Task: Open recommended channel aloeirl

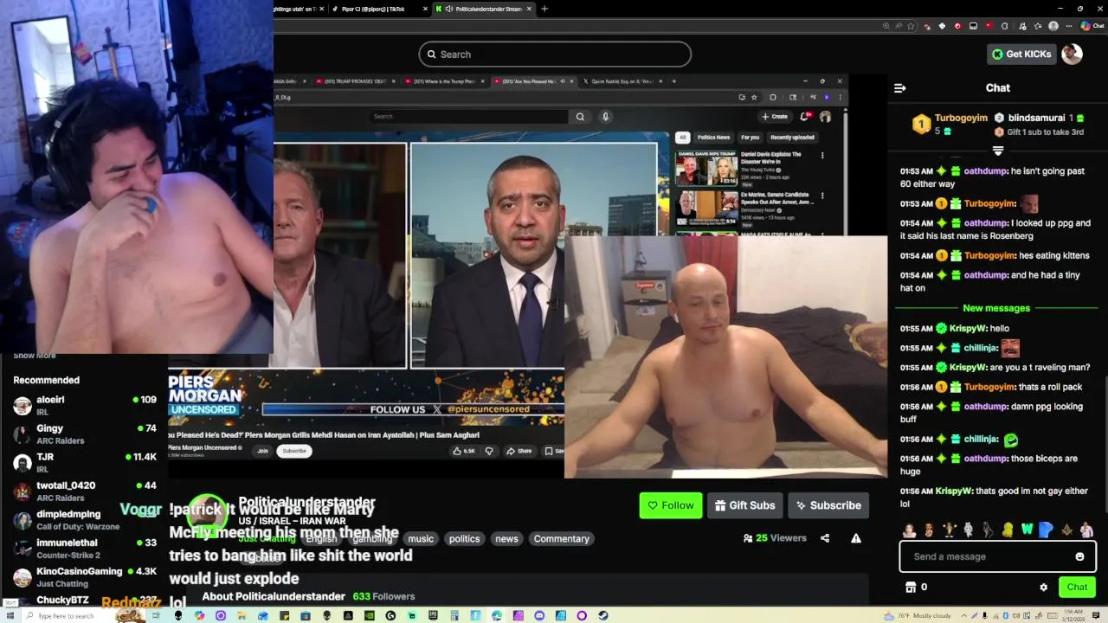Action: point(84,405)
